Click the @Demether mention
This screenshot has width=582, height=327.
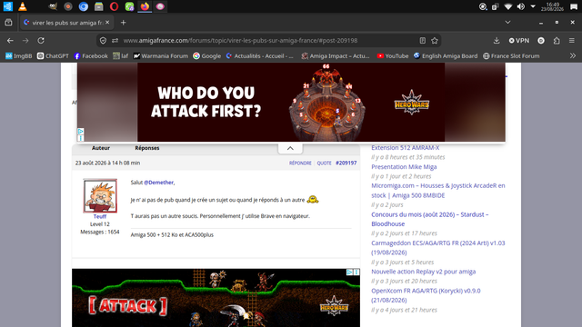[x=158, y=183]
